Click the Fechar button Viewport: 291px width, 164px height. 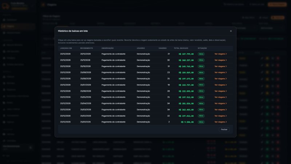tap(224, 129)
